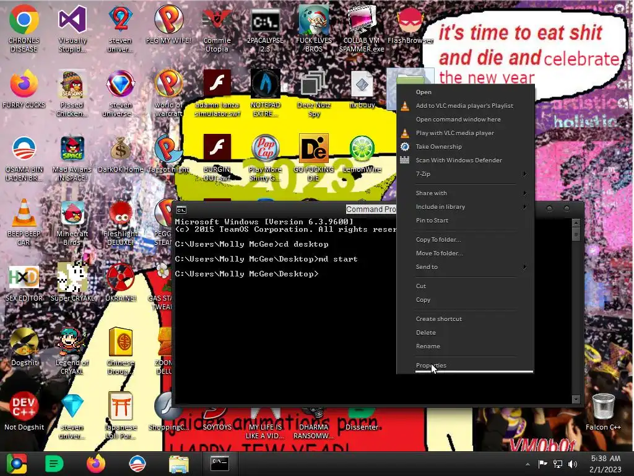Select the Commie Utopia desktop icon
The image size is (634, 476).
217,29
